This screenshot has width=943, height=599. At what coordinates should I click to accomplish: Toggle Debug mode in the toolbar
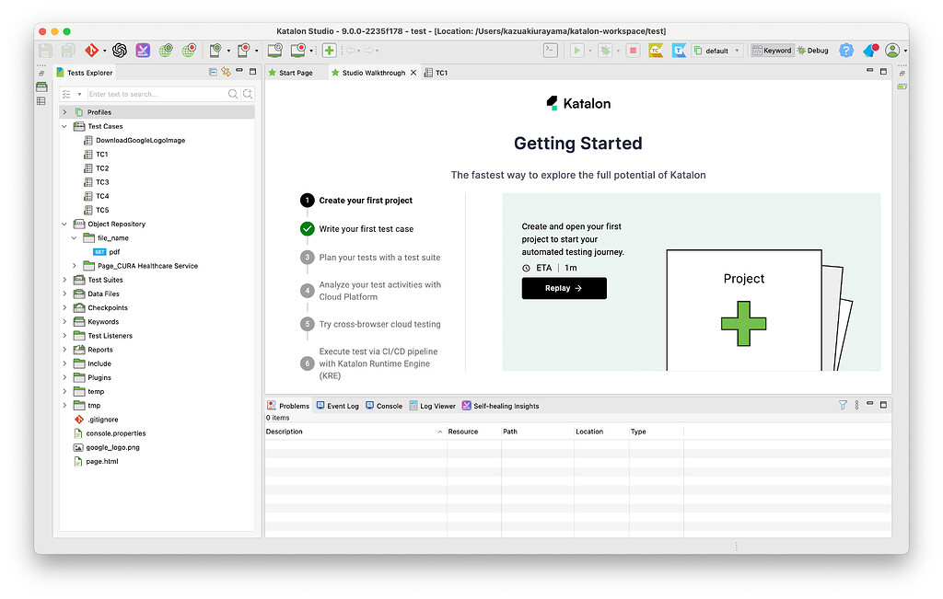click(814, 50)
